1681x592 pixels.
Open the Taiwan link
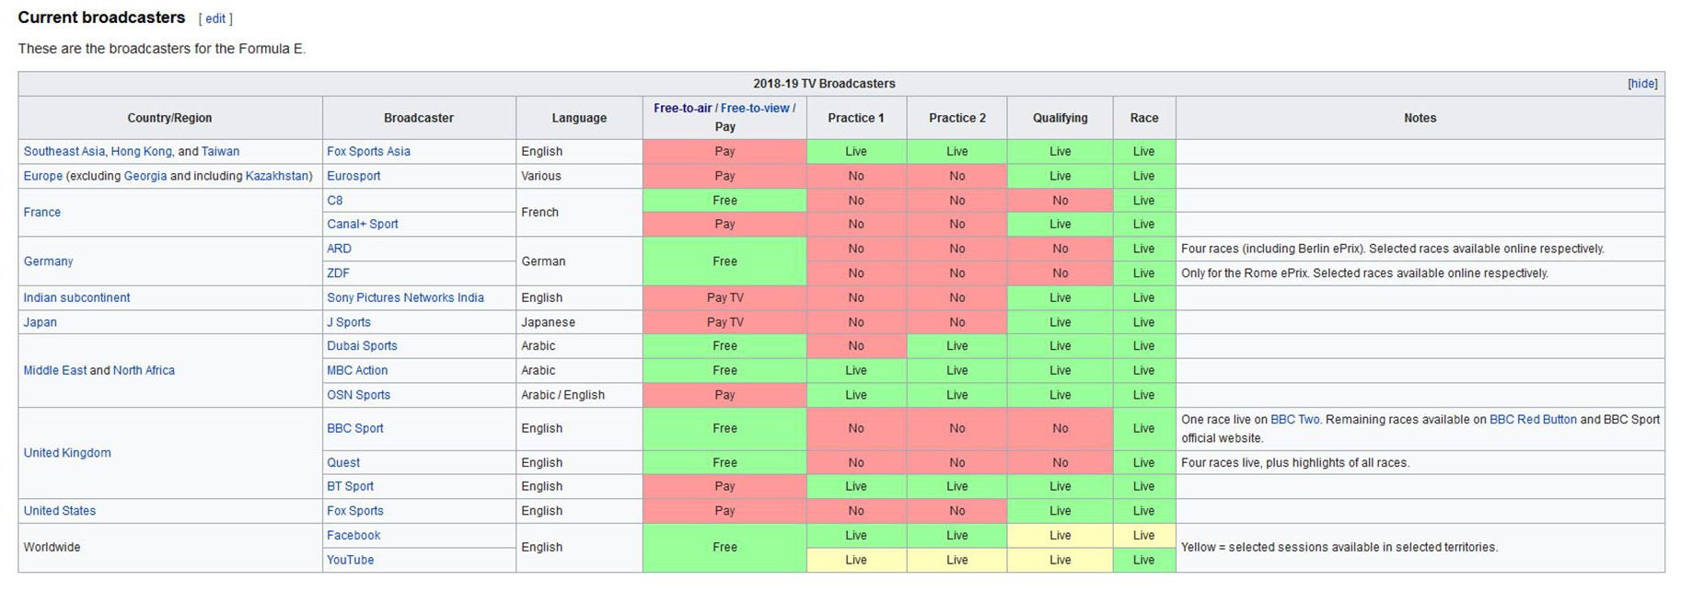220,152
